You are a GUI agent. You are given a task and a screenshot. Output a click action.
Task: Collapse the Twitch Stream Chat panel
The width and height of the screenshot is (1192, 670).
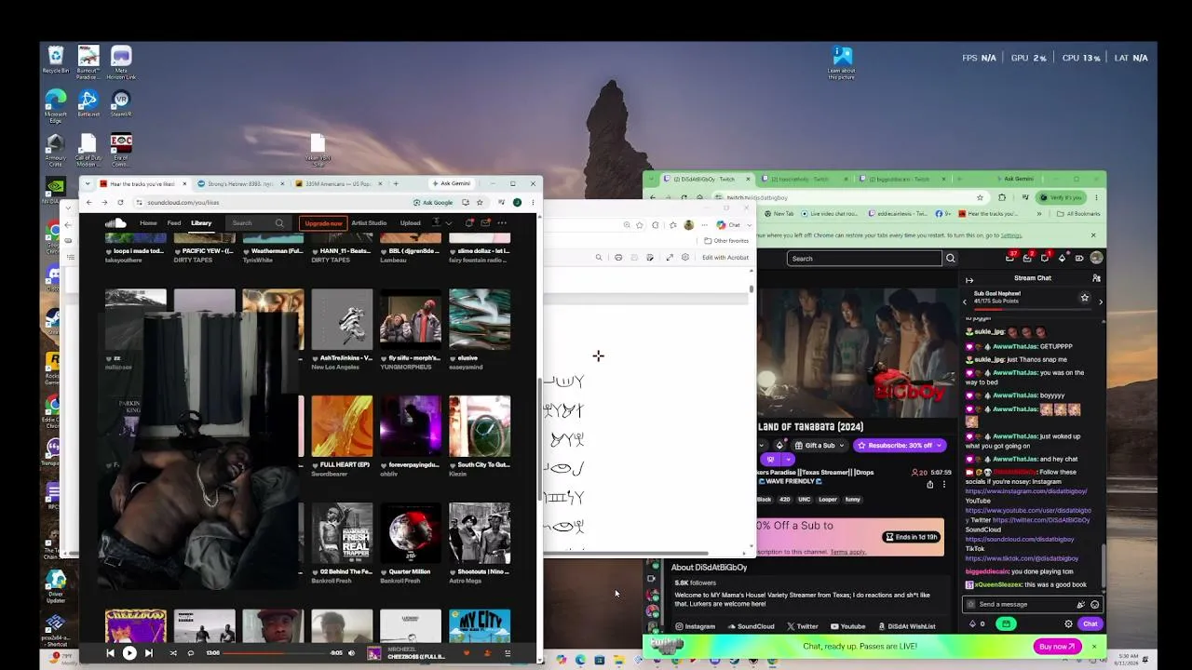pos(968,279)
